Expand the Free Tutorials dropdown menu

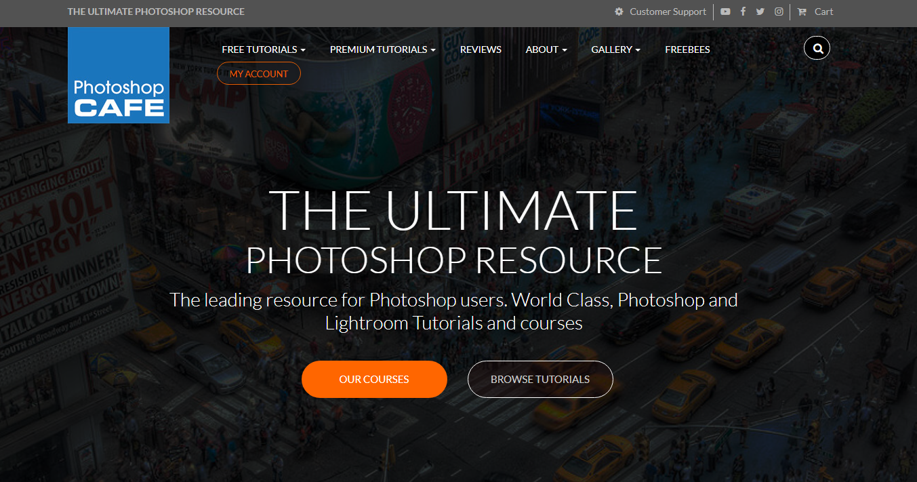264,49
